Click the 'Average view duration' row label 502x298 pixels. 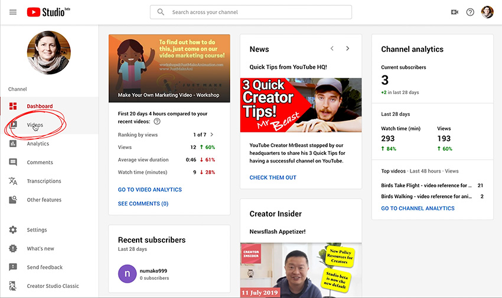pyautogui.click(x=143, y=160)
